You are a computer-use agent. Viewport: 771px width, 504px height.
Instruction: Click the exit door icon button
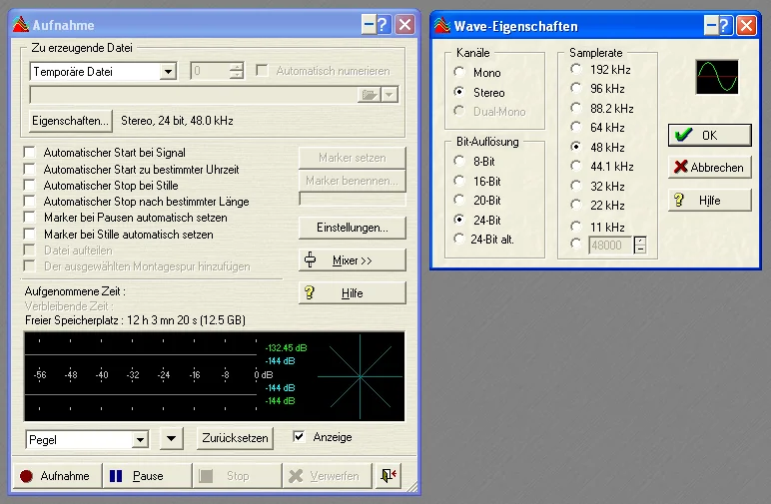[388, 476]
